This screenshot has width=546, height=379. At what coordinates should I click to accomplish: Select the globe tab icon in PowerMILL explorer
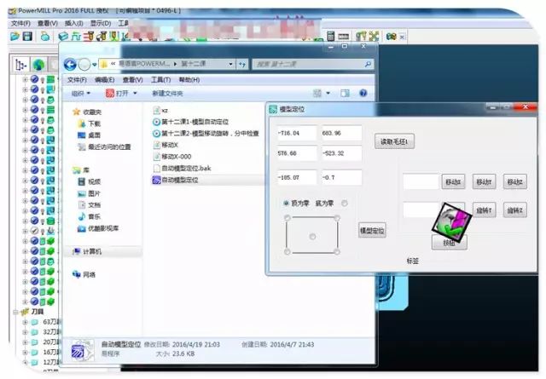point(38,65)
